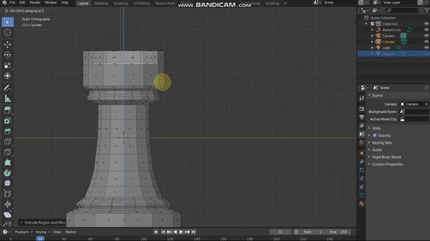Image resolution: width=430 pixels, height=241 pixels.
Task: Select the Loop Cut tool
Action: (7, 141)
